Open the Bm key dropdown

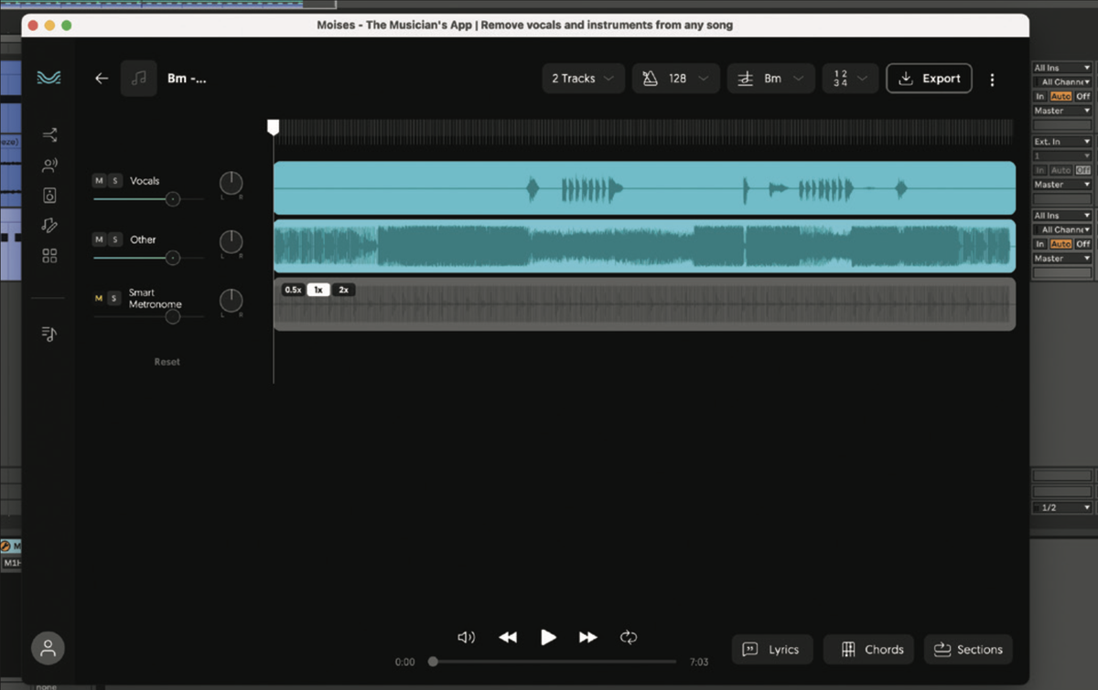point(770,79)
